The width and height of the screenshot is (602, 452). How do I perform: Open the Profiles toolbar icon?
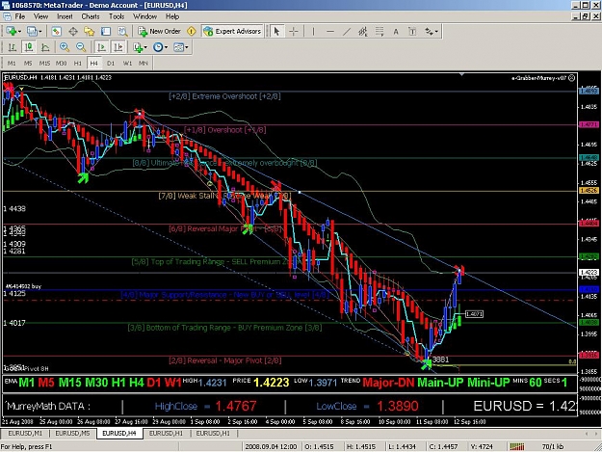pyautogui.click(x=32, y=31)
